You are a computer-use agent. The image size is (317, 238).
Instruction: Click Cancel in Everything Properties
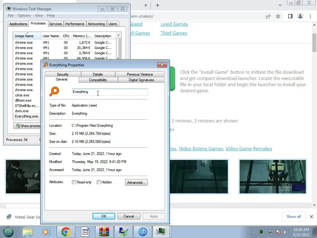click(128, 216)
